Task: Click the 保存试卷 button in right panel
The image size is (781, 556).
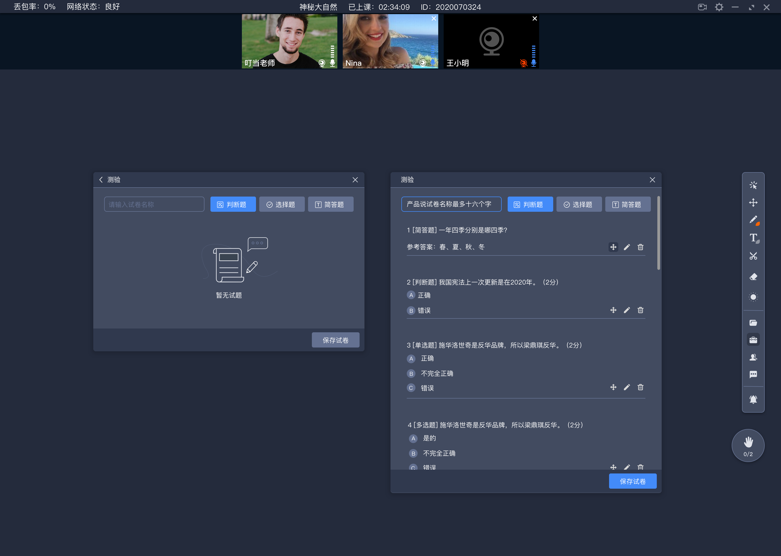Action: click(633, 481)
